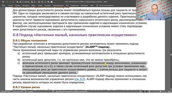Click the 'русский' language indicator in status bar
Viewport: 172px width, 96px height.
(x=30, y=91)
